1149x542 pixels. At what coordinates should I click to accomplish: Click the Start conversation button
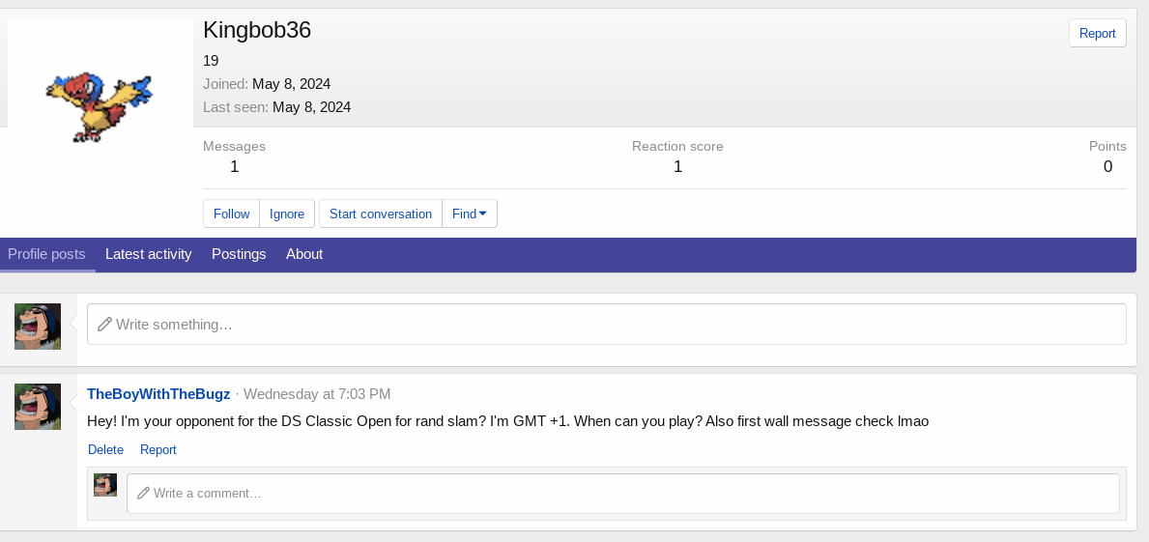(381, 214)
